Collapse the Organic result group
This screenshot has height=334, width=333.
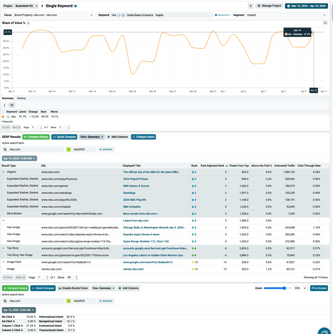(3, 172)
